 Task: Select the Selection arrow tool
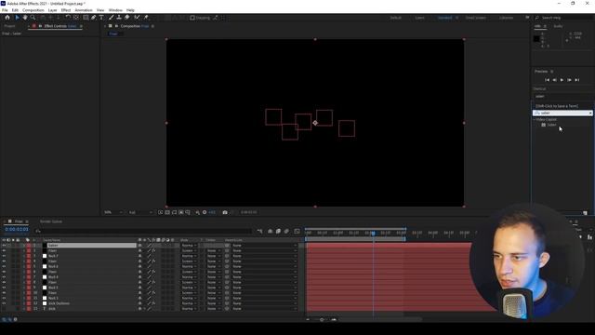pyautogui.click(x=17, y=18)
